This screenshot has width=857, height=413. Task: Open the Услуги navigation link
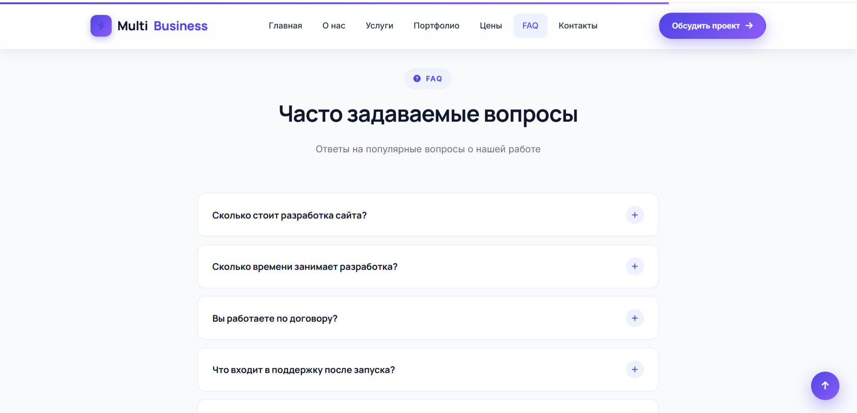tap(380, 26)
